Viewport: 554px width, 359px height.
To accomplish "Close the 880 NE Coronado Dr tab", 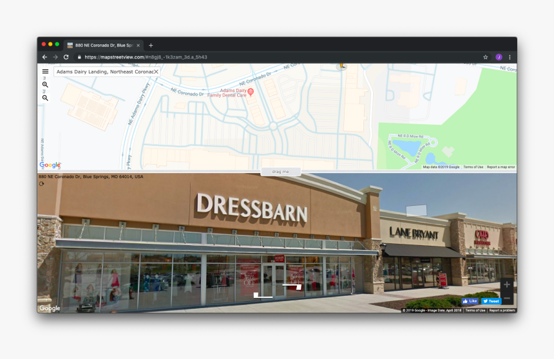I will 138,45.
